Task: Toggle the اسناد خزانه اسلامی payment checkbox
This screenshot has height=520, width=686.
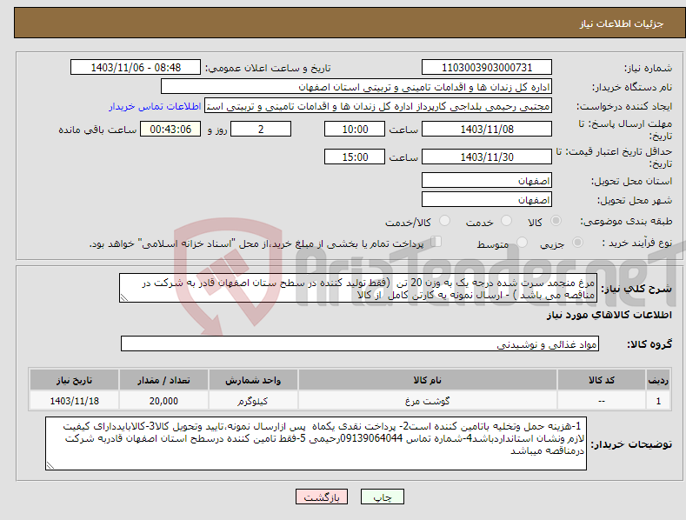Action: (x=436, y=241)
